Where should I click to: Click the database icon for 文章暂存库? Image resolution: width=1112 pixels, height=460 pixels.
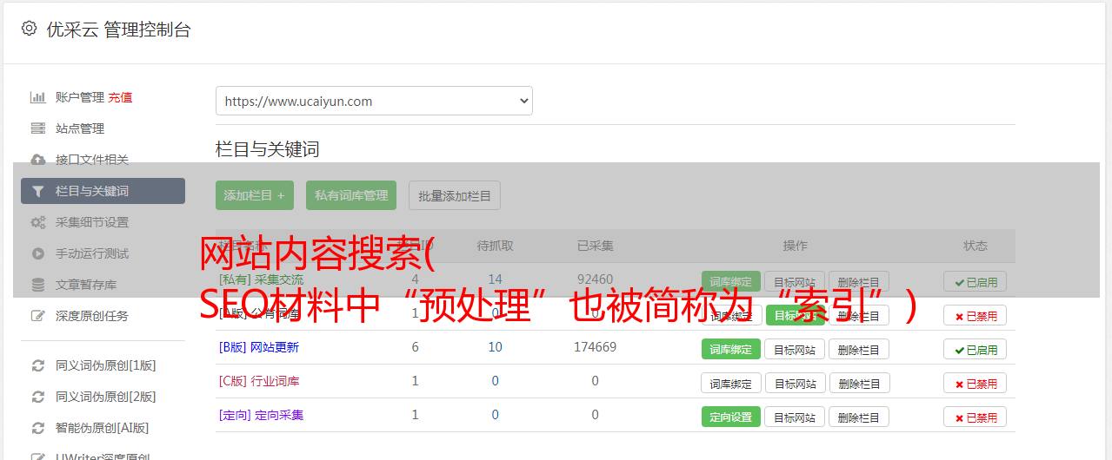pos(37,285)
